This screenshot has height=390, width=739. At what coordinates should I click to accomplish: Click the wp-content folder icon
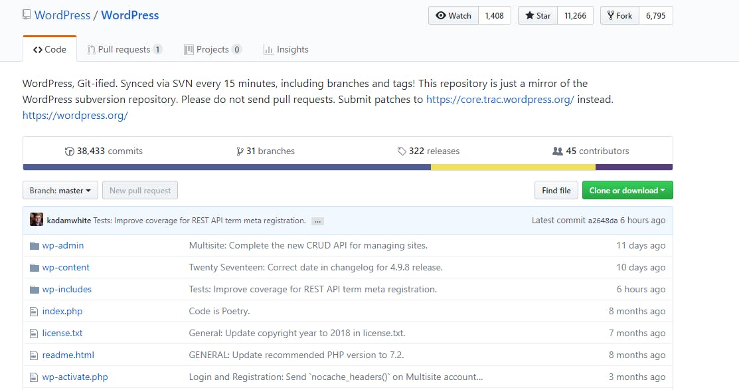click(x=35, y=268)
